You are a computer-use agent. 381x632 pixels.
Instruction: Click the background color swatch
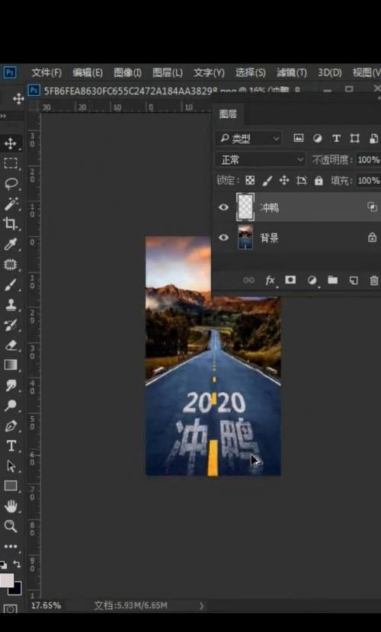point(17,589)
